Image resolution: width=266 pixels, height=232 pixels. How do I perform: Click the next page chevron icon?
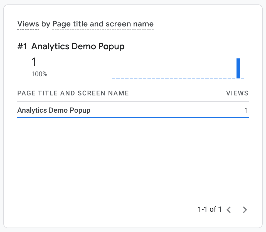tap(244, 209)
